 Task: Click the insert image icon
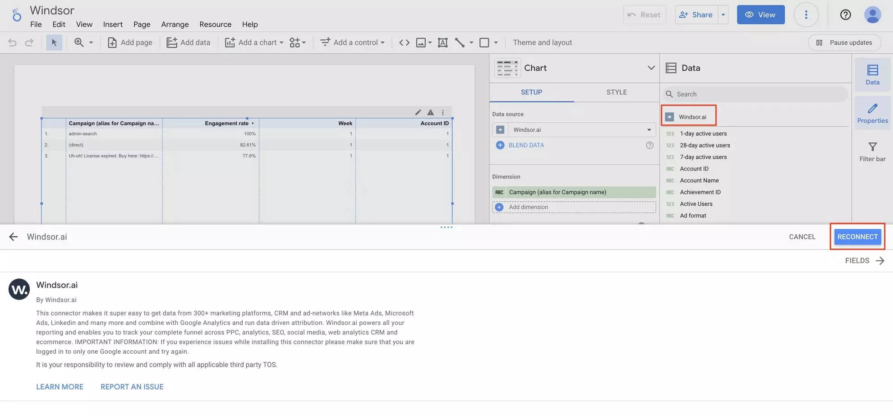(x=421, y=42)
